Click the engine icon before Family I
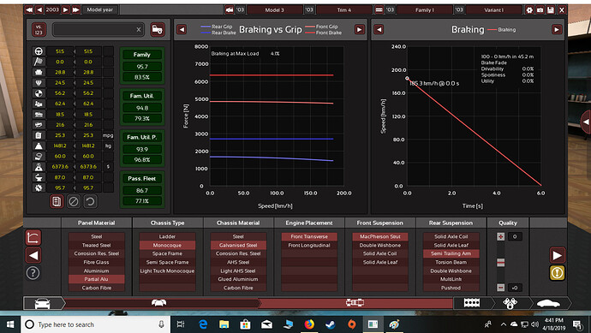This screenshot has width=591, height=333. click(x=379, y=9)
